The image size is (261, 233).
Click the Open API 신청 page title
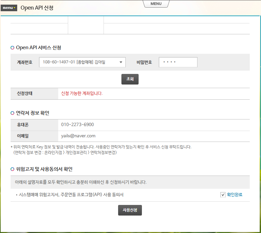37,8
